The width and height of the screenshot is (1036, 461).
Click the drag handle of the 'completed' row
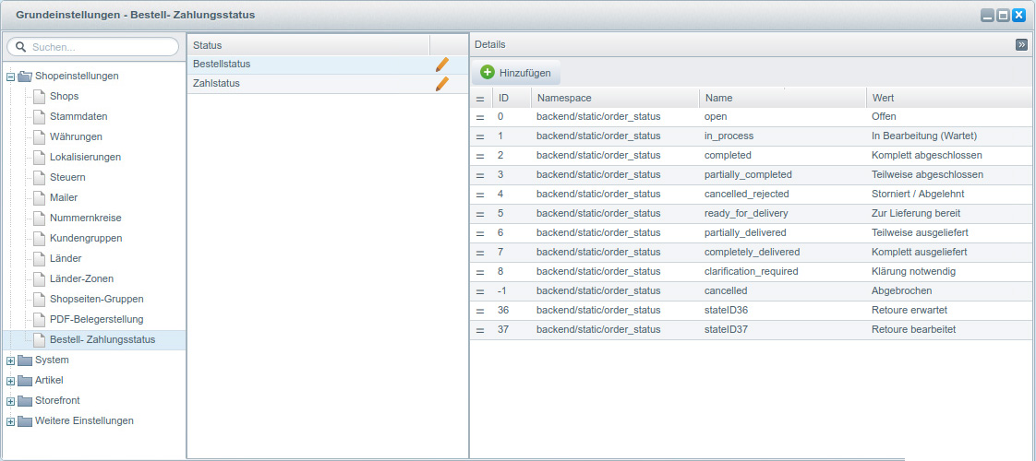click(480, 156)
